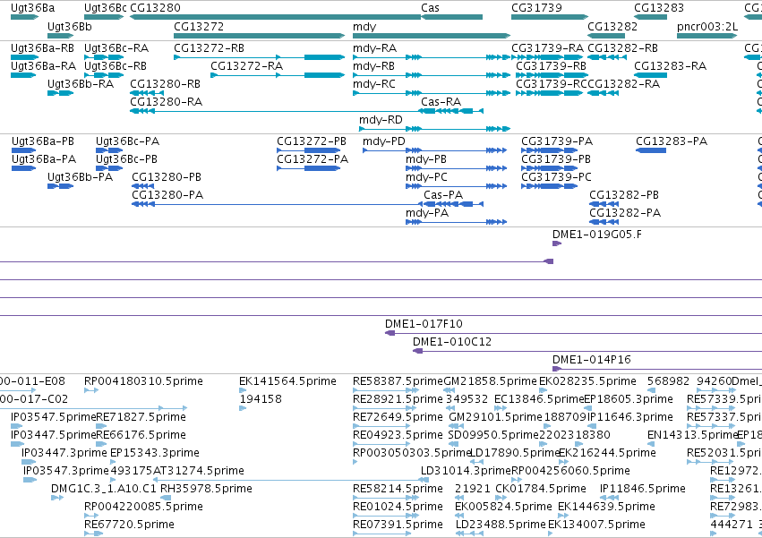The width and height of the screenshot is (762, 538).
Task: Select the pncr003:2L gene label
Action: tap(707, 26)
